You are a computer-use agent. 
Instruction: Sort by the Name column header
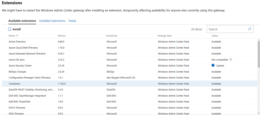click(x=12, y=36)
